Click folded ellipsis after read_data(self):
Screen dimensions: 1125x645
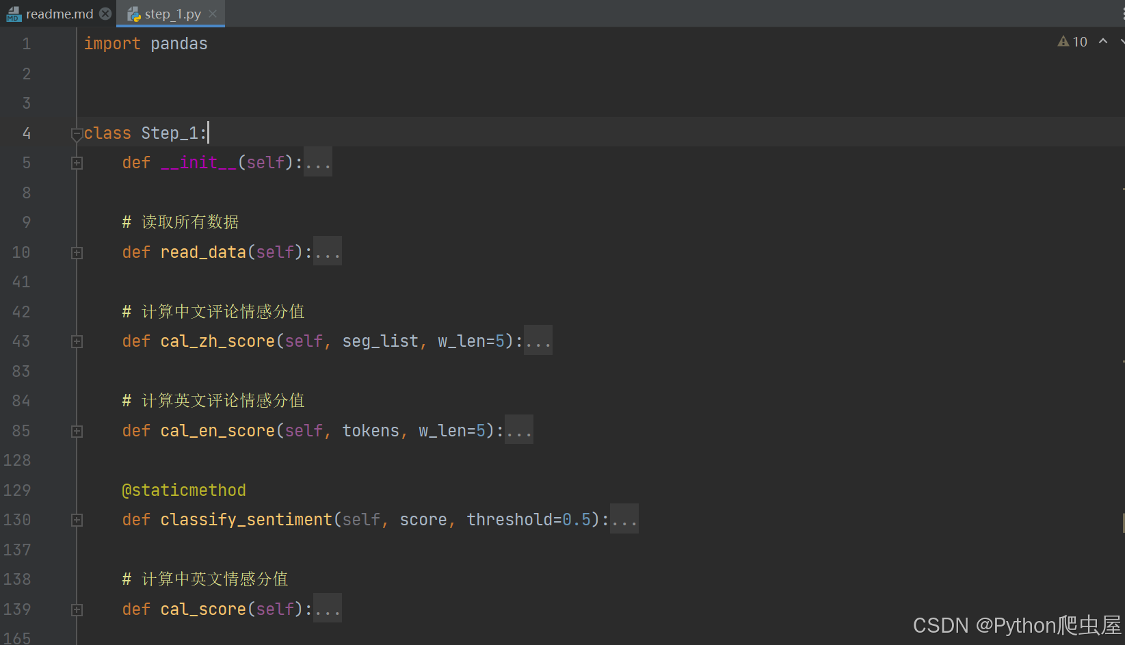[328, 252]
